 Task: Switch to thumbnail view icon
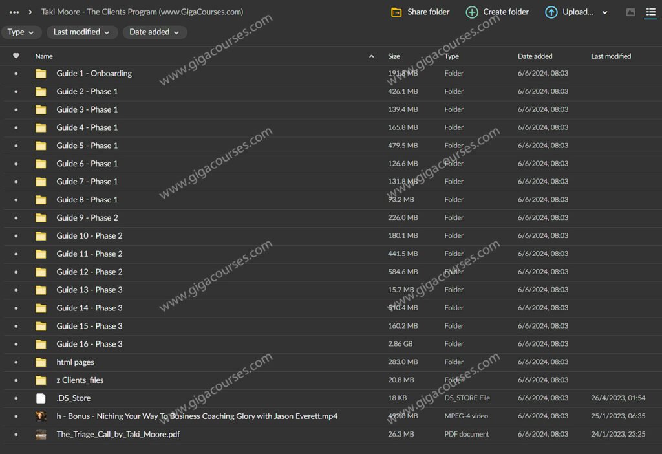(630, 12)
